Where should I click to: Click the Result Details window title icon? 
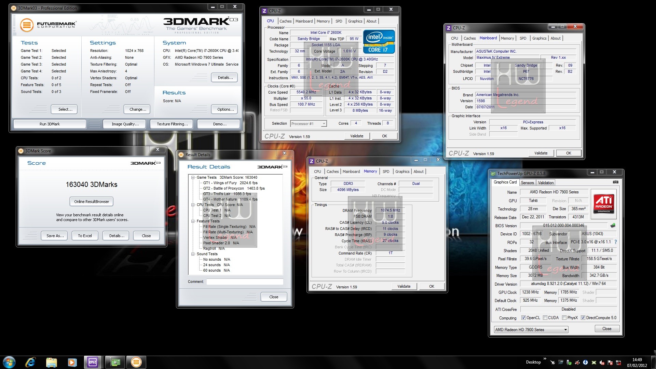[x=181, y=155]
